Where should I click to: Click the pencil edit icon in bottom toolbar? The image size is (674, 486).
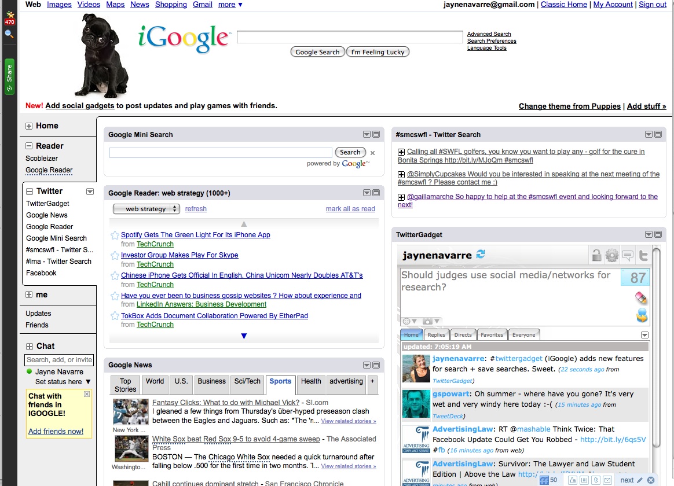pos(640,480)
